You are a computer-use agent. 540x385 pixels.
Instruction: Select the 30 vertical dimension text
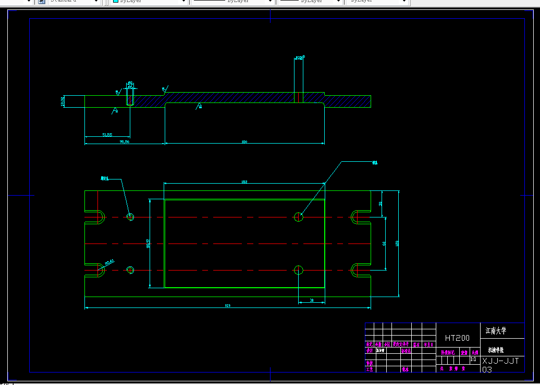380,204
